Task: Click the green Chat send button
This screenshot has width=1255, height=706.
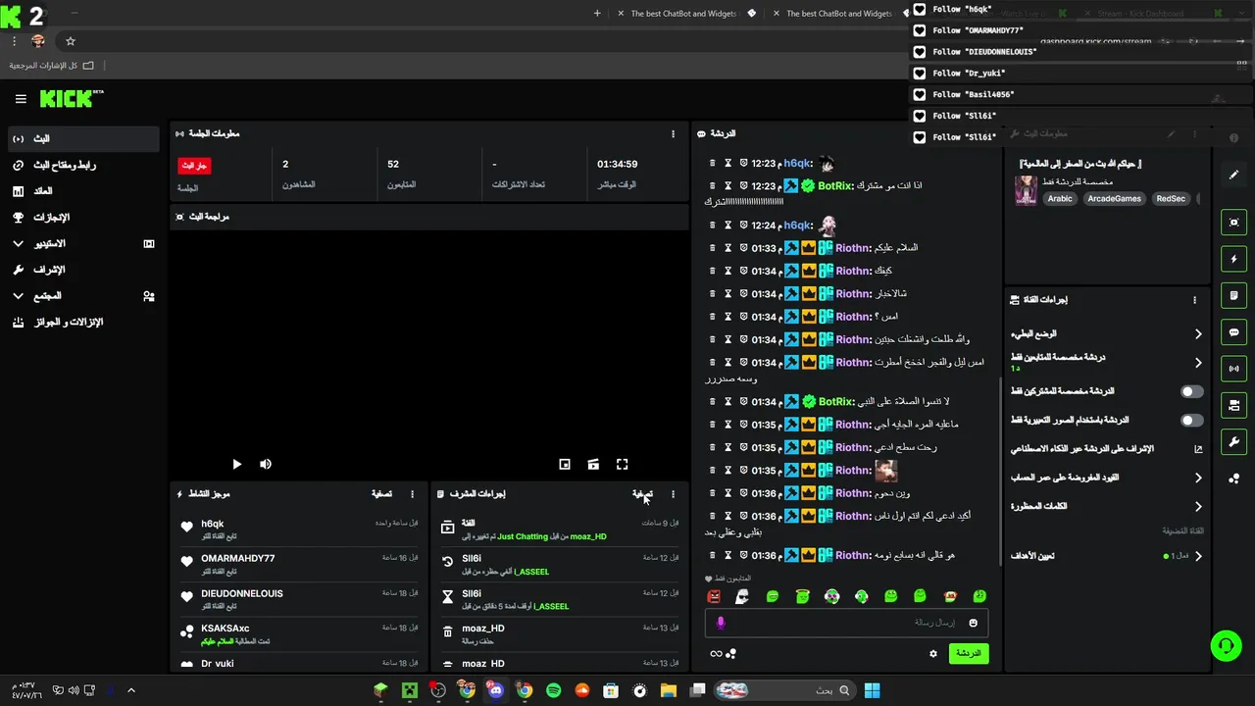Action: pyautogui.click(x=968, y=653)
